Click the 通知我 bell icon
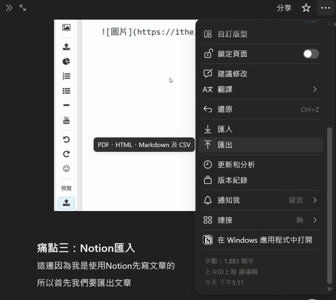 (208, 200)
